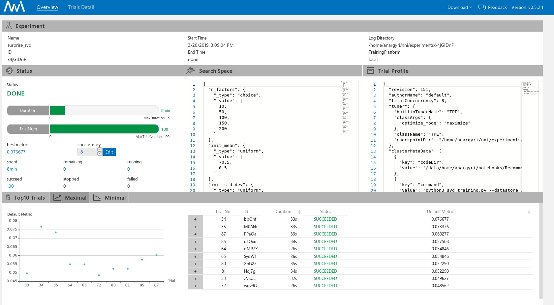This screenshot has height=305, width=554.
Task: Expand details for trial wgv9G
Action: pos(195,286)
